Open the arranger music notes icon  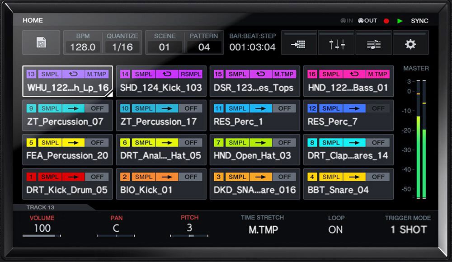pyautogui.click(x=373, y=44)
